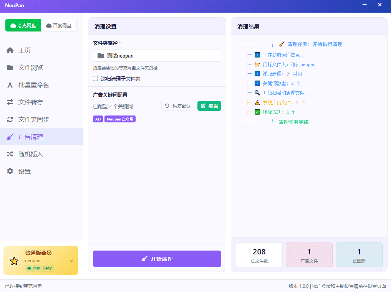The height and width of the screenshot is (292, 391).
Task: Switch to the 夸克网盘 tab
Action: click(x=23, y=25)
